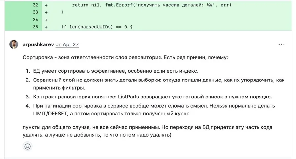Open the 'on Apr 27' comment timestamp
The image size is (296, 159).
coord(67,45)
